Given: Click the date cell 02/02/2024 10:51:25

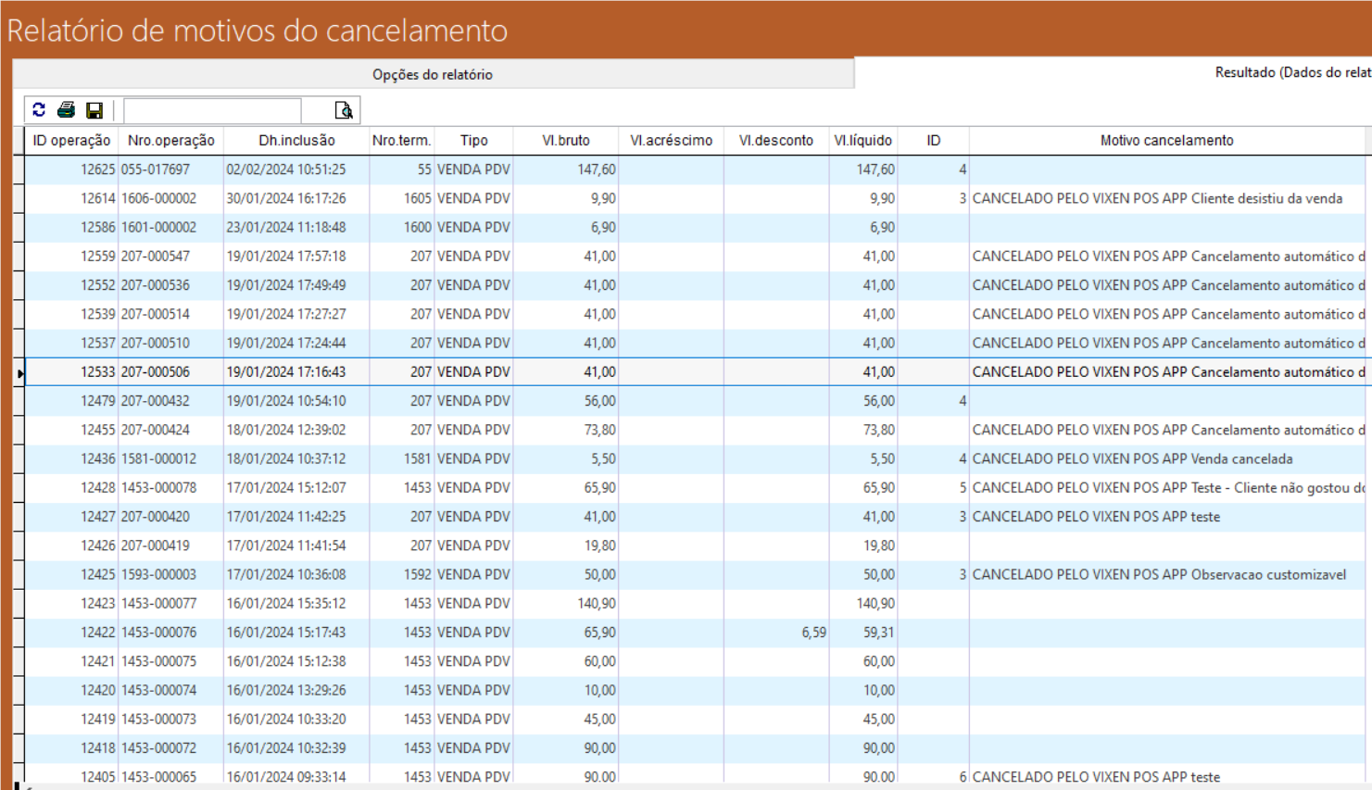Looking at the screenshot, I should (286, 169).
